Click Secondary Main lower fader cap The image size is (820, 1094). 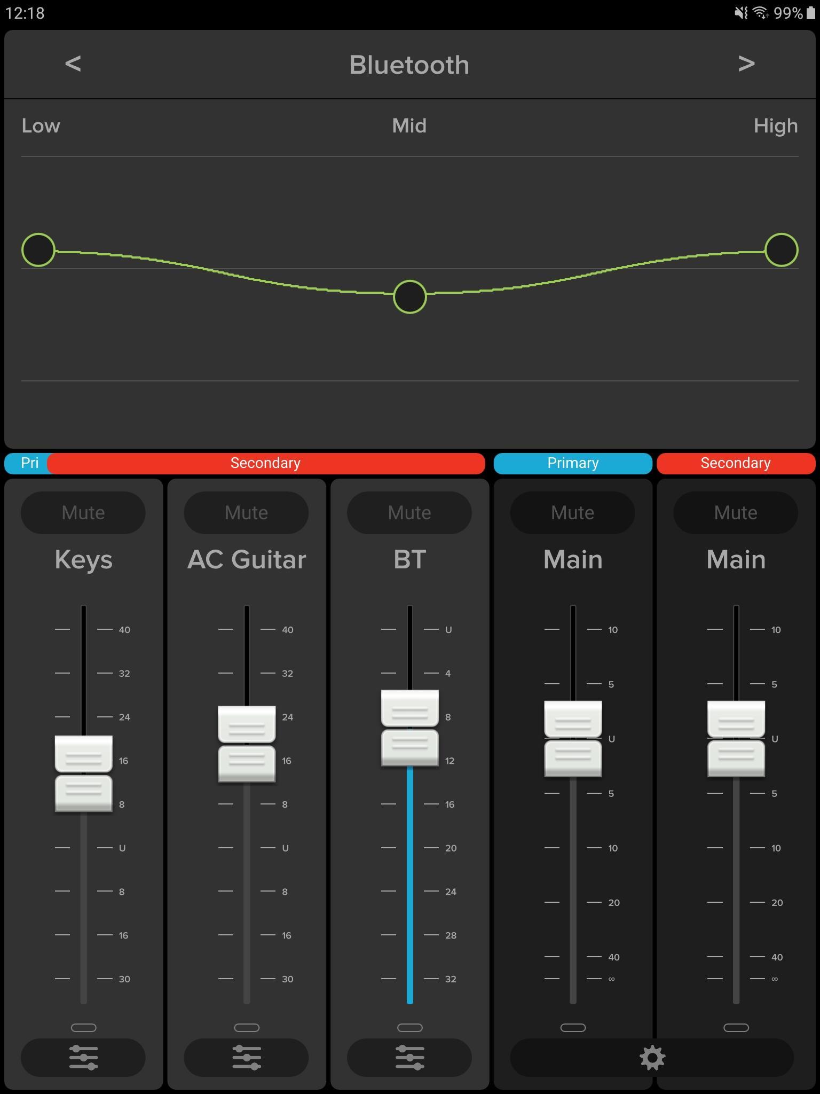736,759
